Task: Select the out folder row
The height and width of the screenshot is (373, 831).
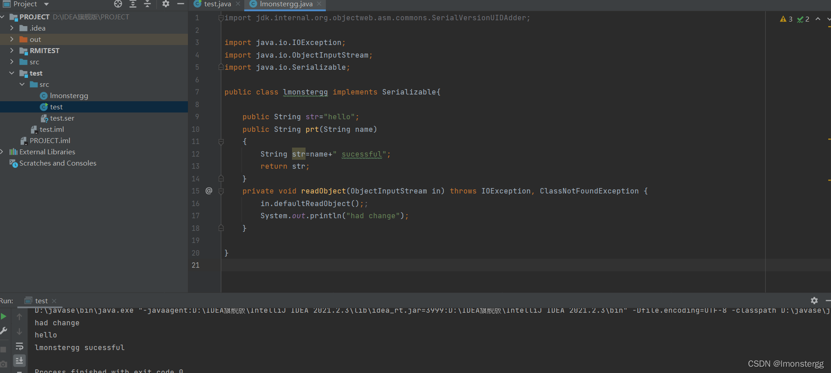Action: tap(94, 39)
